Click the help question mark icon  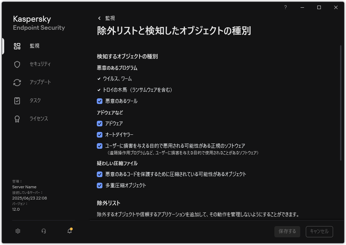285,7
